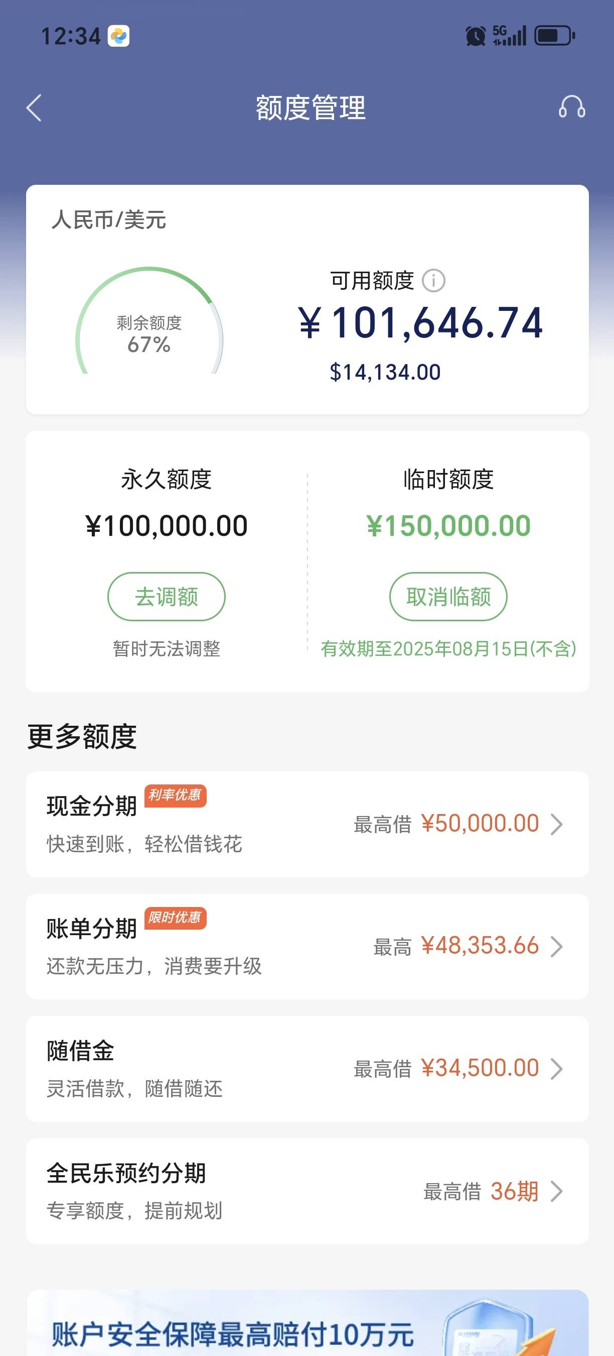The image size is (614, 1356).
Task: Click the 取消临额 button
Action: tap(448, 597)
